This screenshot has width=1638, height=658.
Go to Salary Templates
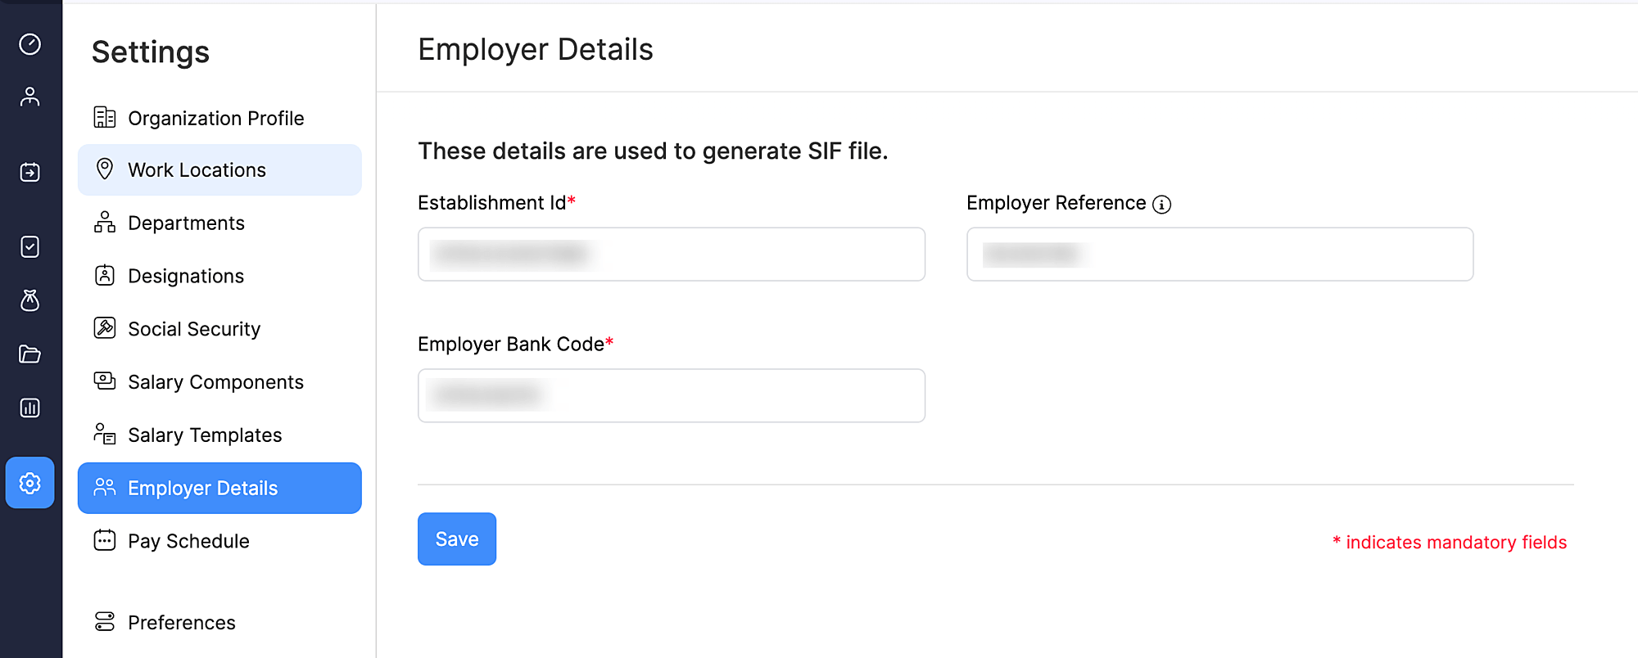click(205, 435)
